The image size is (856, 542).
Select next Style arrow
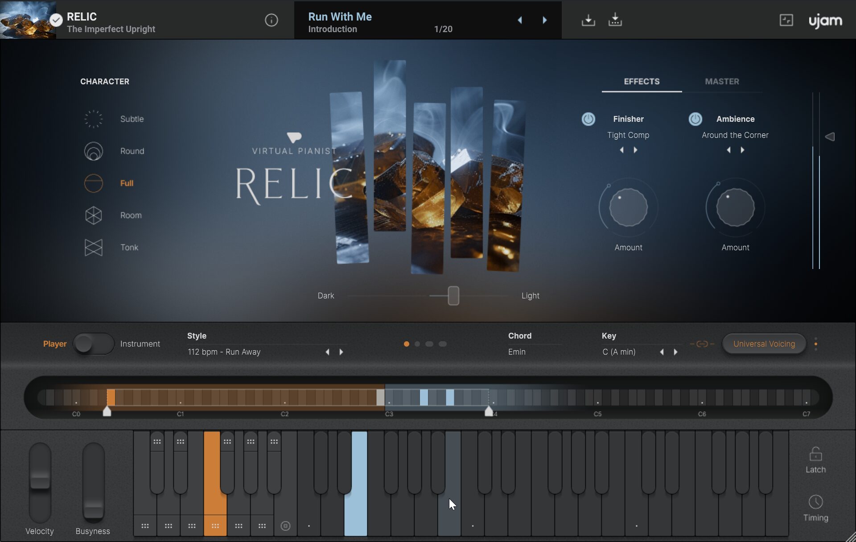tap(341, 352)
